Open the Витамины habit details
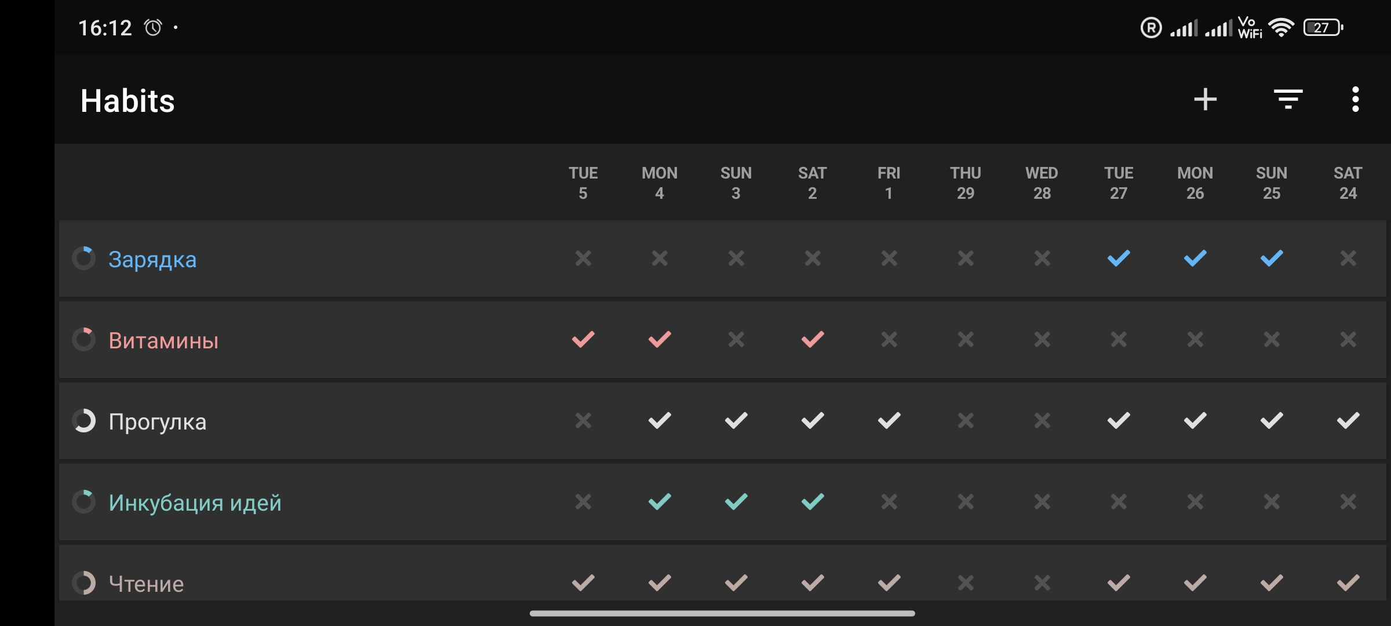Screen dimensions: 1391x626 click(163, 340)
